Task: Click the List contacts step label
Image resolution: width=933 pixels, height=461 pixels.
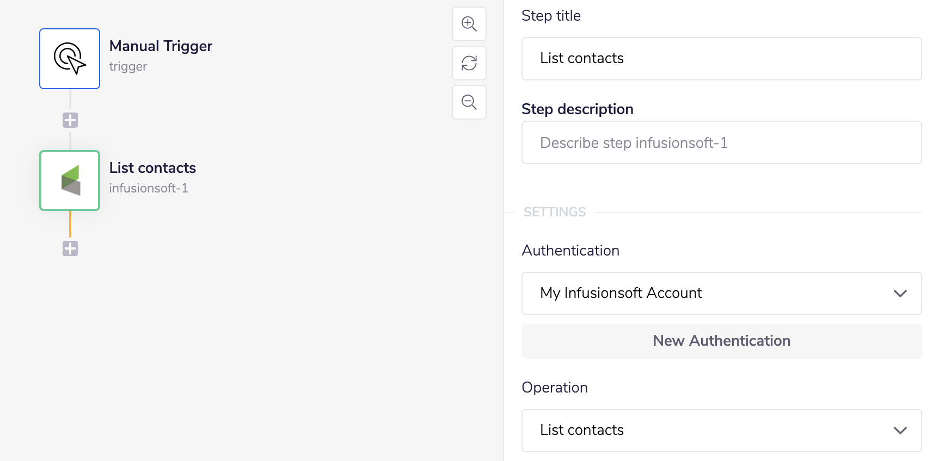Action: (152, 168)
